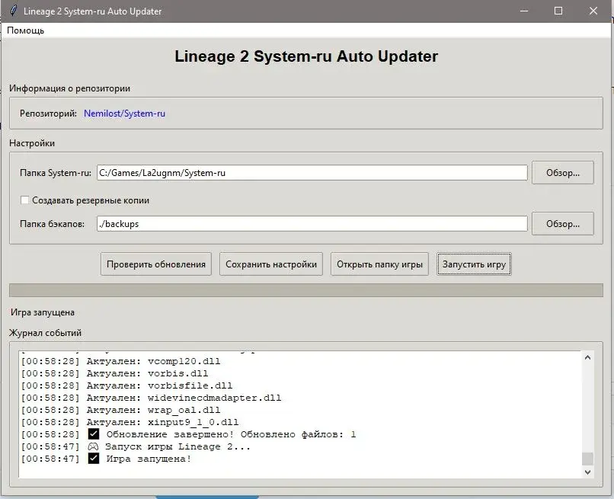Click the Папка System-ru path field
Image resolution: width=614 pixels, height=499 pixels.
coord(312,173)
